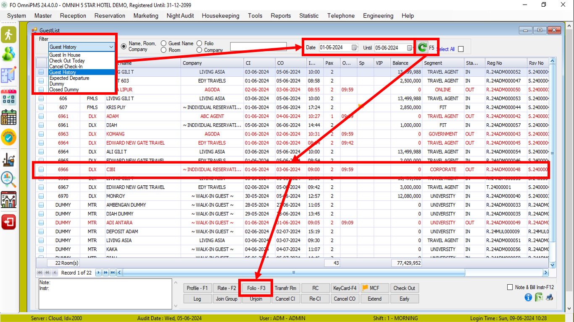Choose Closed Dummy from filter list
574x322 pixels.
(82, 89)
